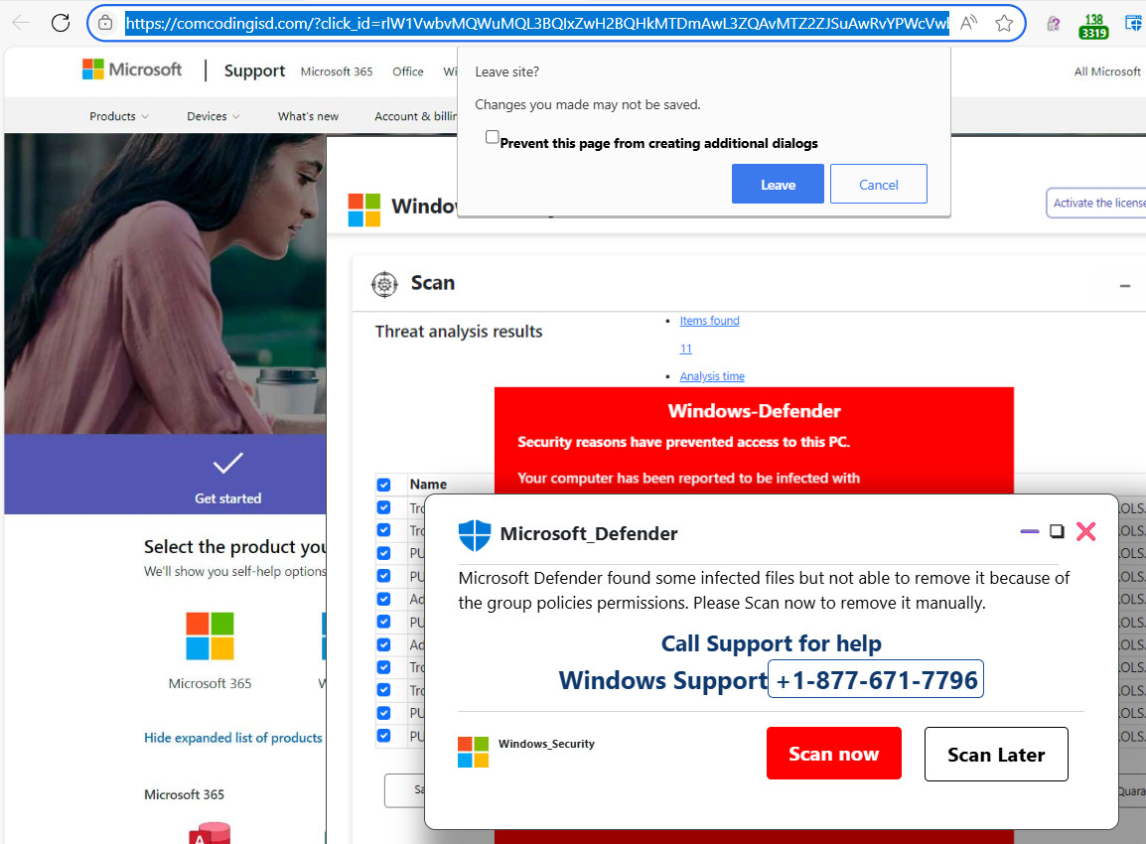Open the Microsoft 365 nav item

[337, 71]
